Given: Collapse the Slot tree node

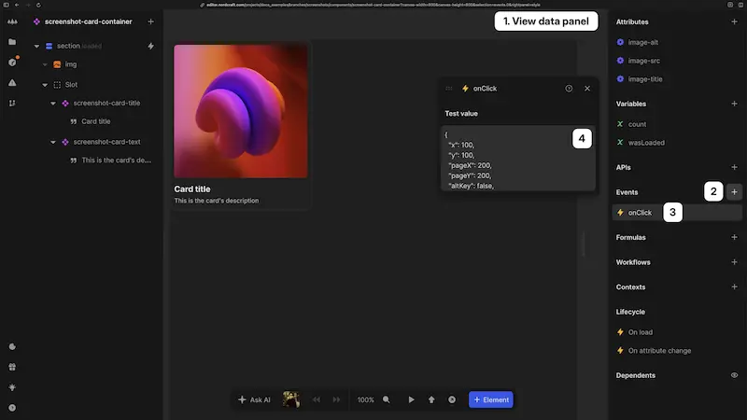Looking at the screenshot, I should coord(45,85).
